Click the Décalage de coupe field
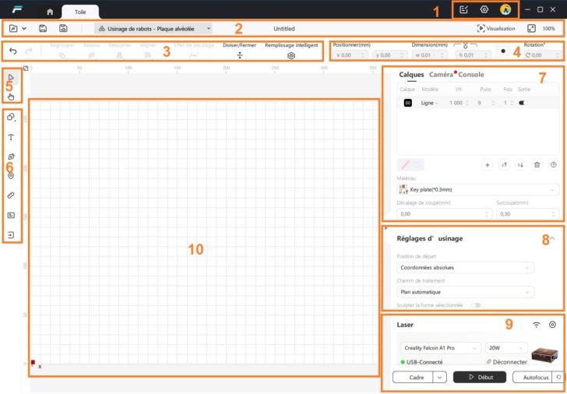The height and width of the screenshot is (394, 567). 445,213
